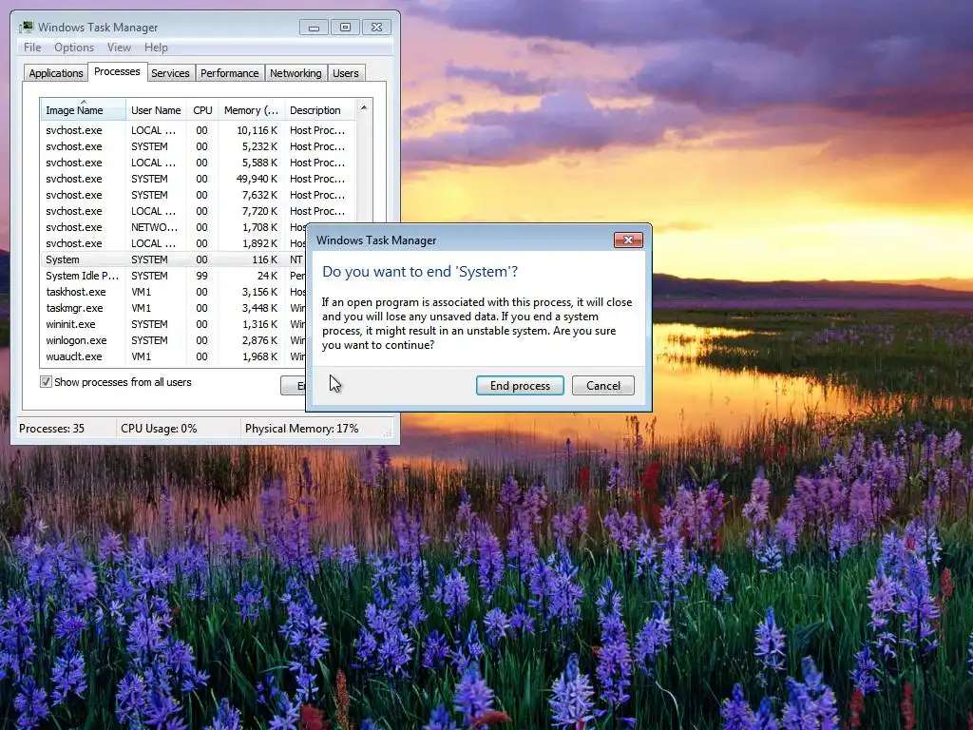Open the File menu

(x=32, y=48)
